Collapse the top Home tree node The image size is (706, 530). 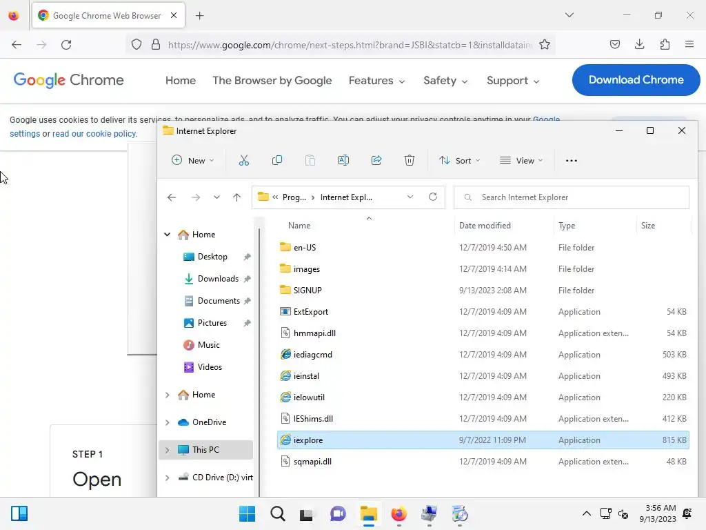coord(167,235)
